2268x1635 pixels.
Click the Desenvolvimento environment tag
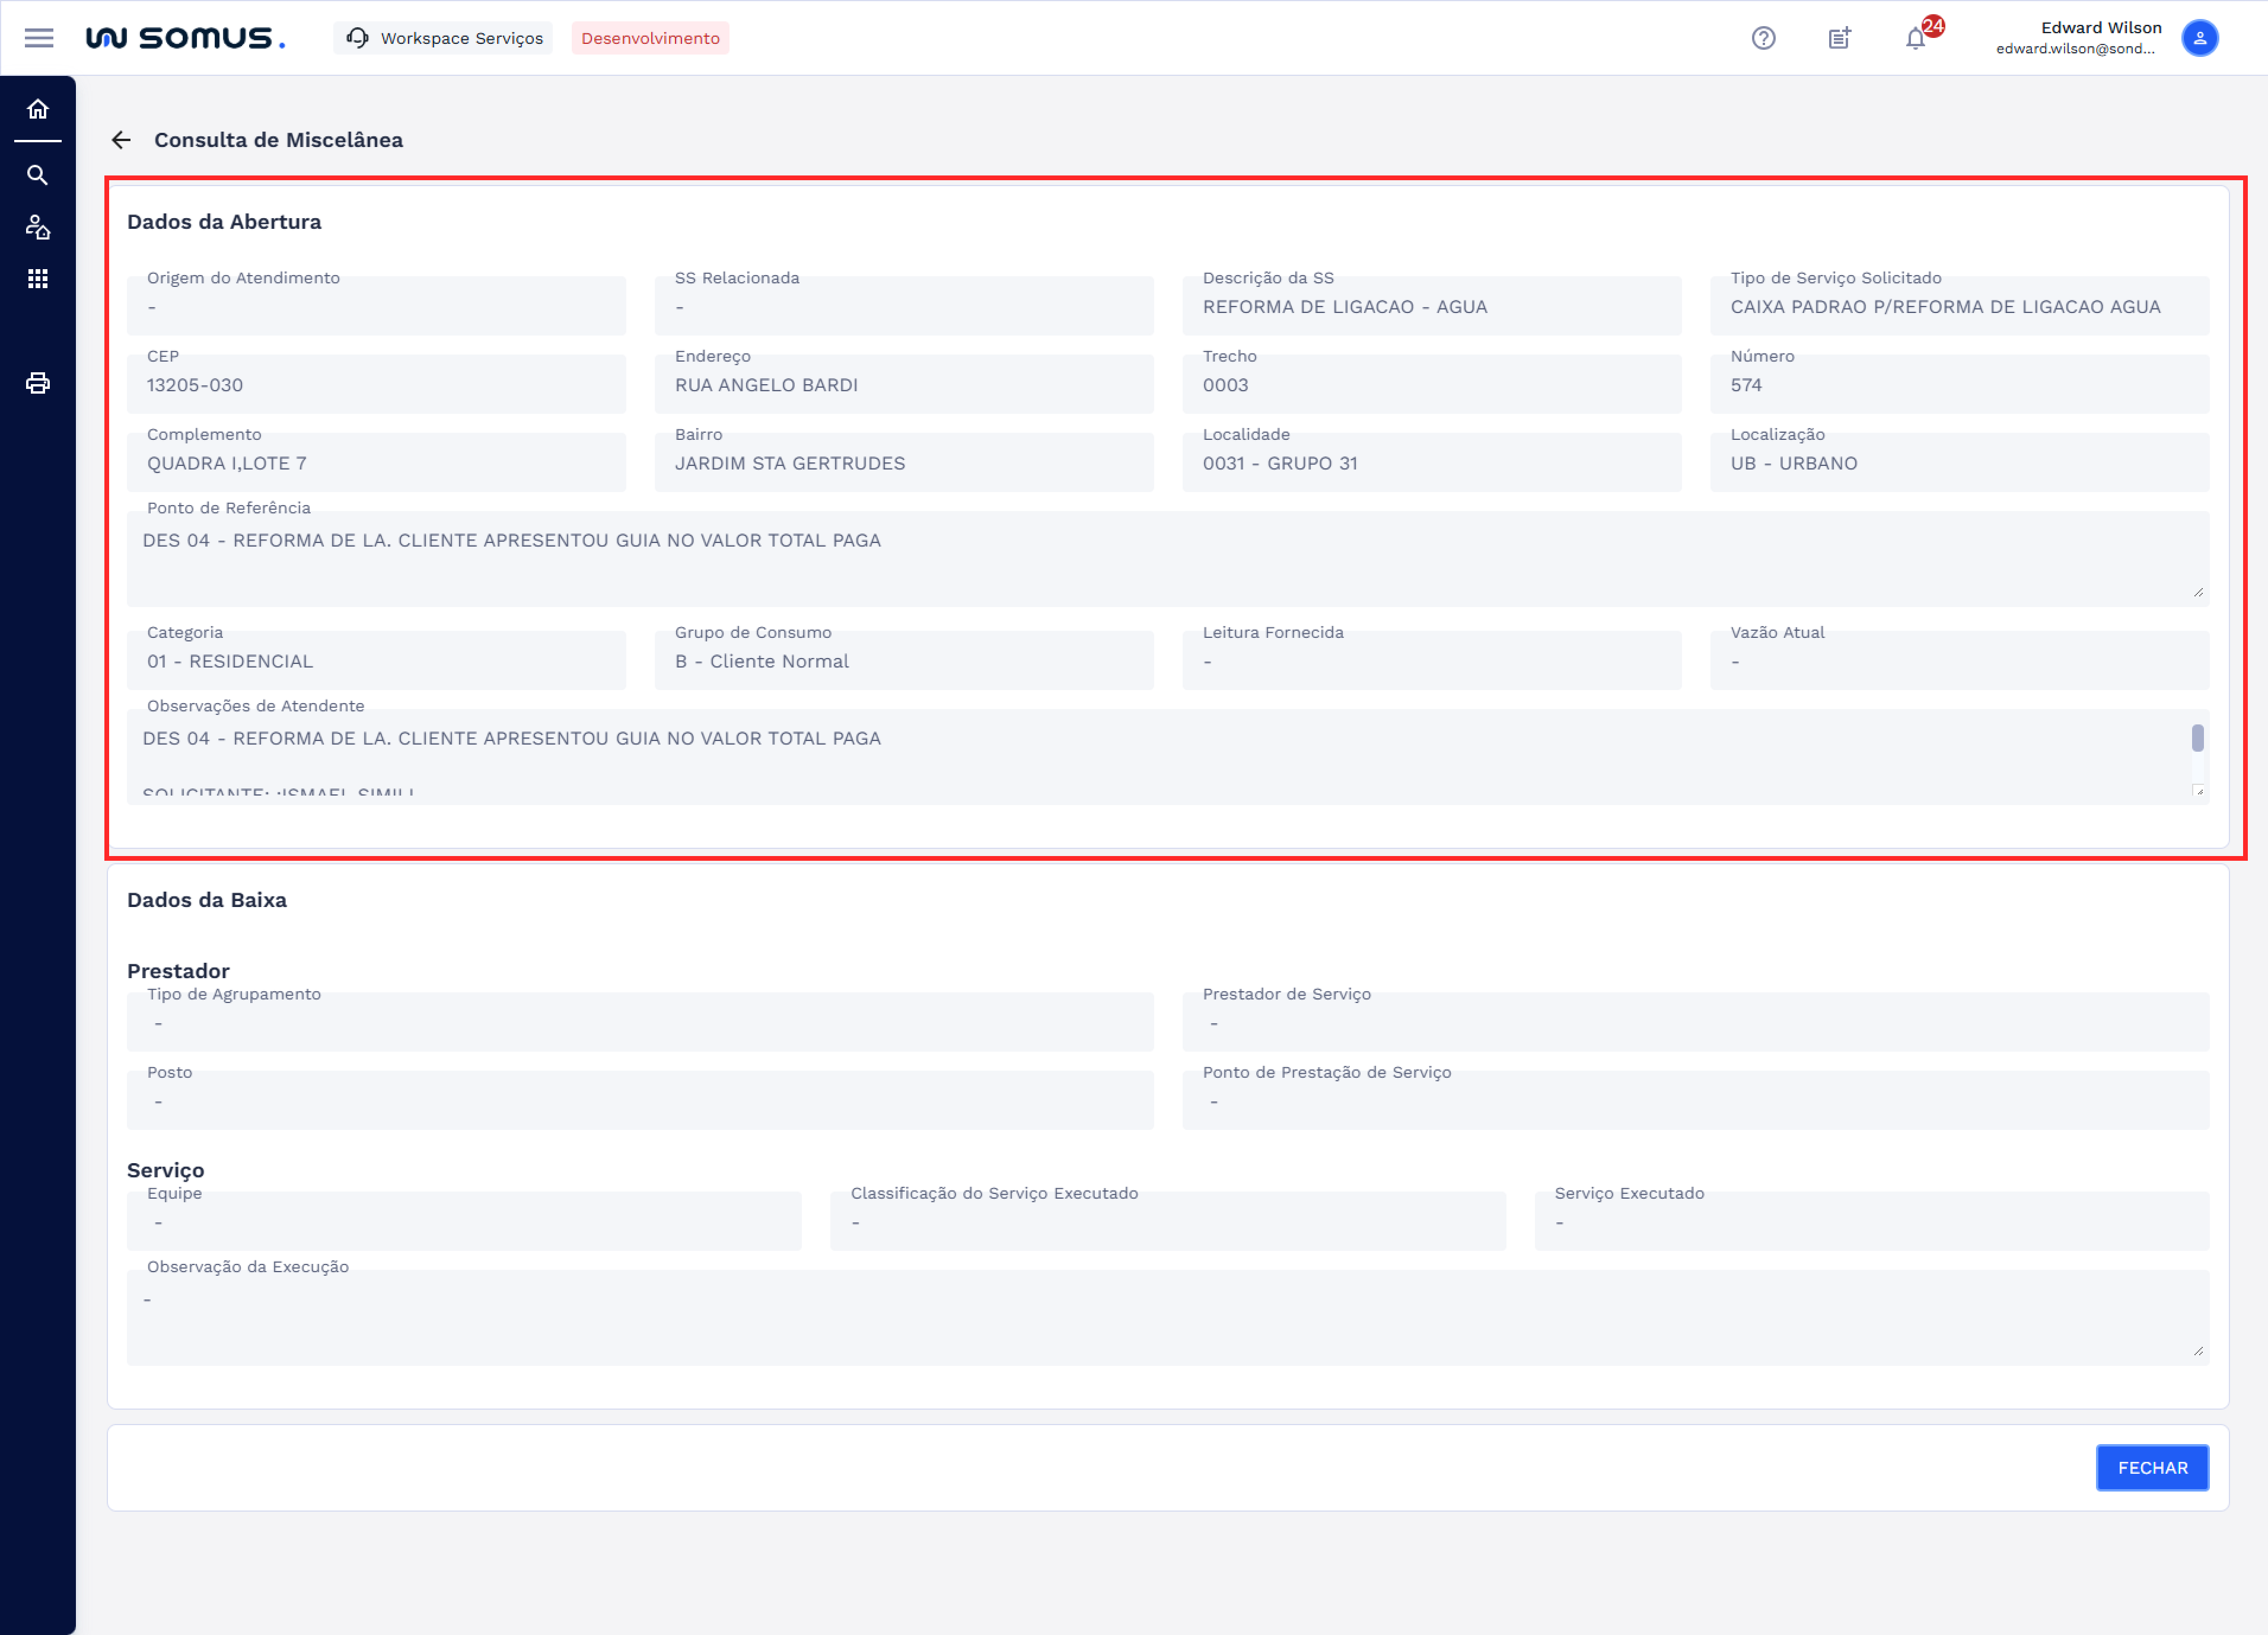650,38
